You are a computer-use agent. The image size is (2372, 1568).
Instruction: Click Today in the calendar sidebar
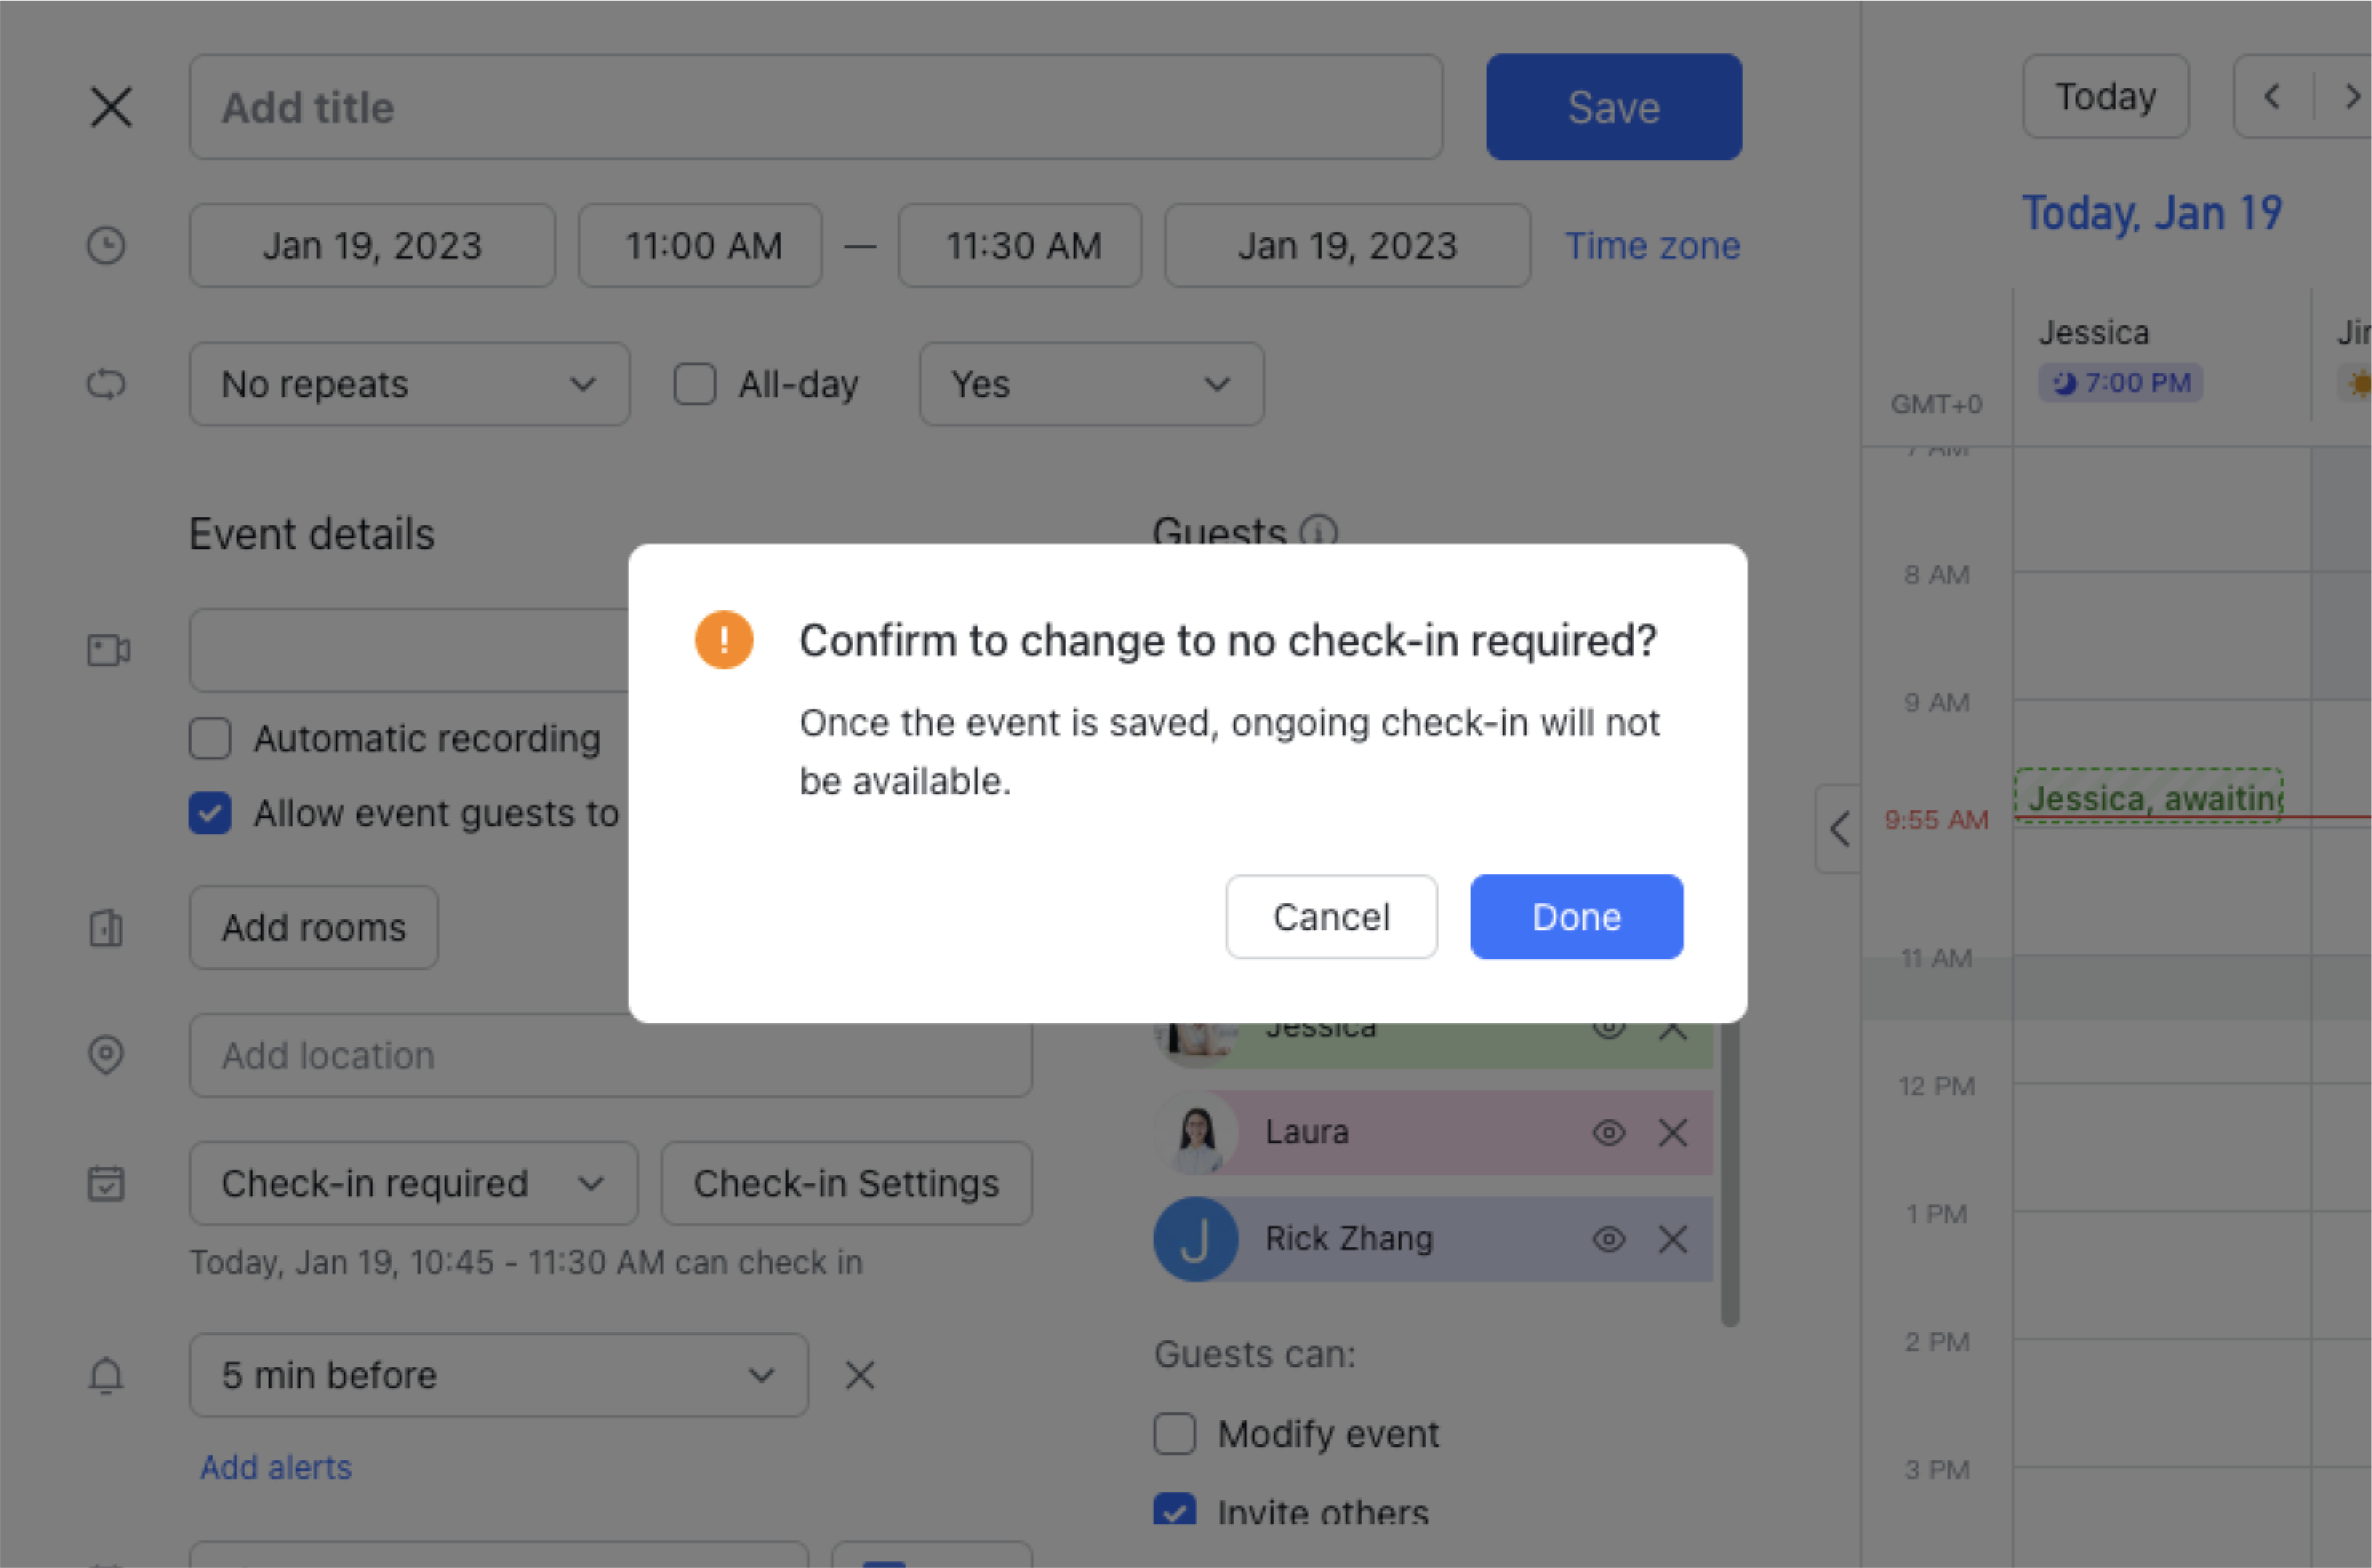coord(2105,96)
